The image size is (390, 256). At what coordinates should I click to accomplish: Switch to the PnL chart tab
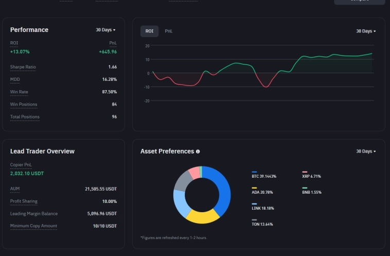(x=168, y=31)
